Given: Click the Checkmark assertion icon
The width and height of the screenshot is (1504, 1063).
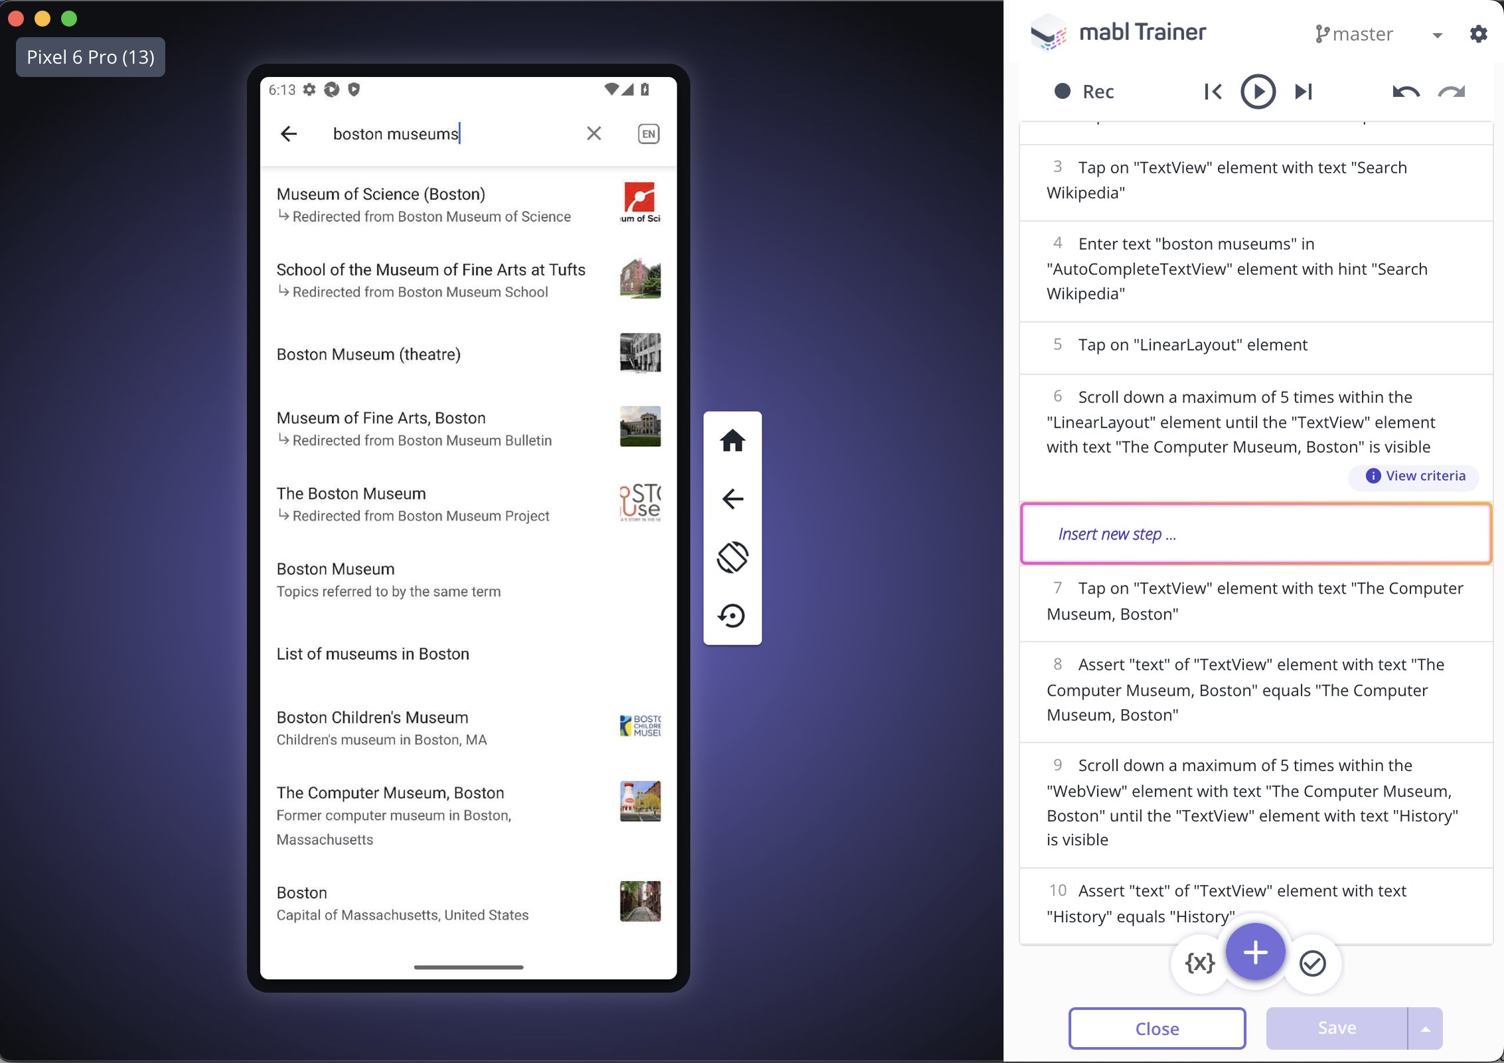Looking at the screenshot, I should 1311,963.
